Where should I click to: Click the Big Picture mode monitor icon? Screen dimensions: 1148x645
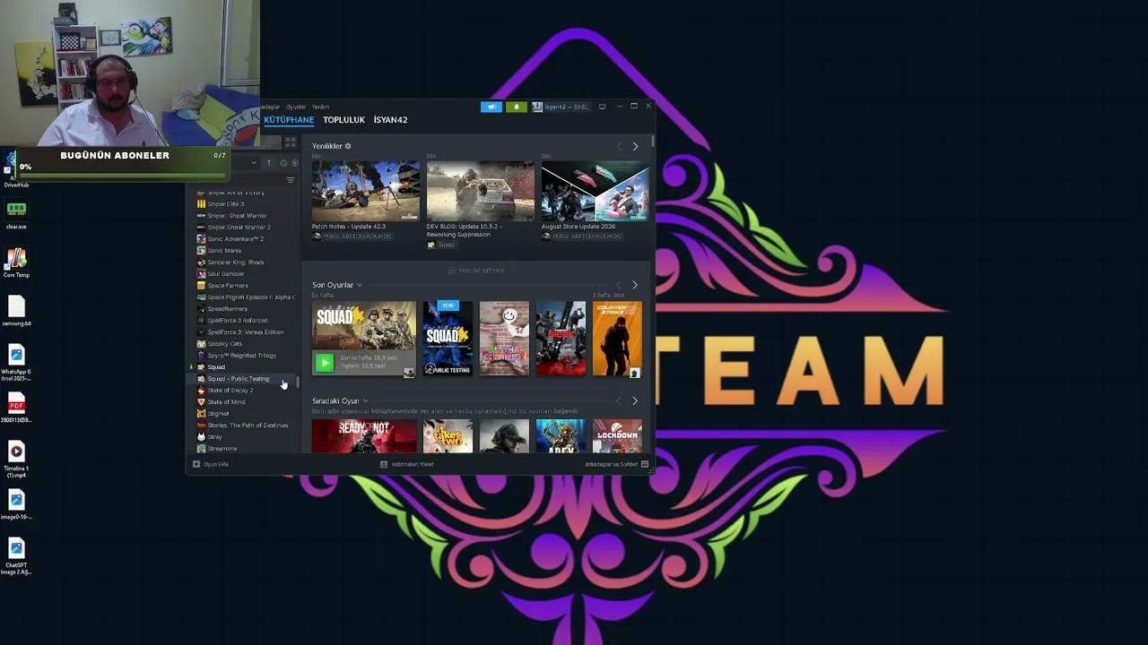(602, 107)
